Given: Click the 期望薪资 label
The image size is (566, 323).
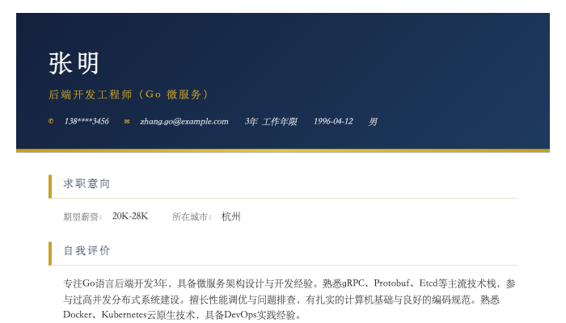Looking at the screenshot, I should pyautogui.click(x=82, y=216).
